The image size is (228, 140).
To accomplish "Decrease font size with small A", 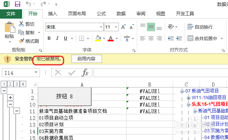I will pyautogui.click(x=132, y=27).
